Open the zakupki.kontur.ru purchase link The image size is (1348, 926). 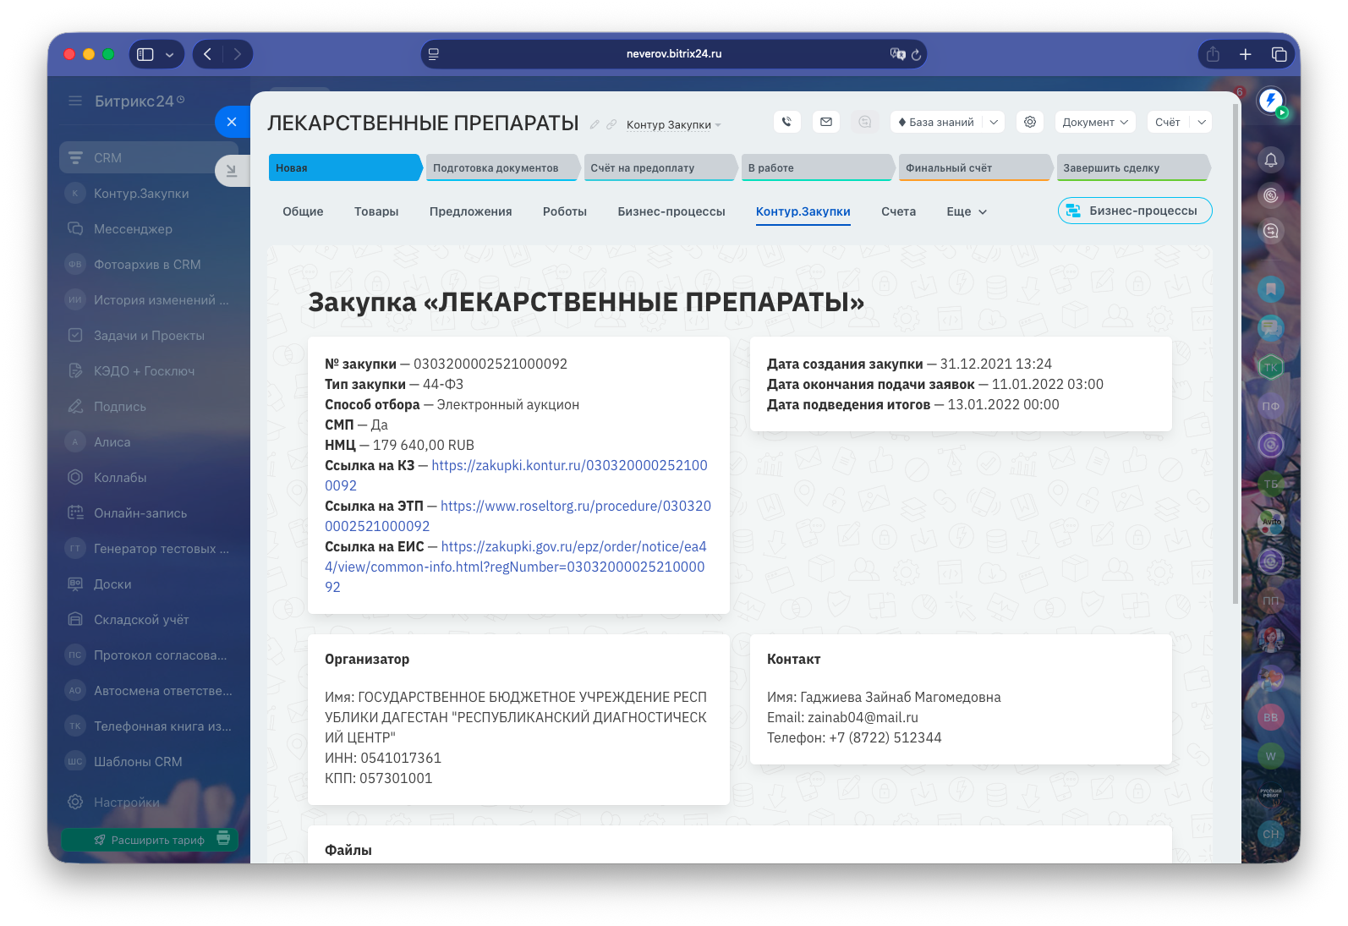[x=569, y=465]
